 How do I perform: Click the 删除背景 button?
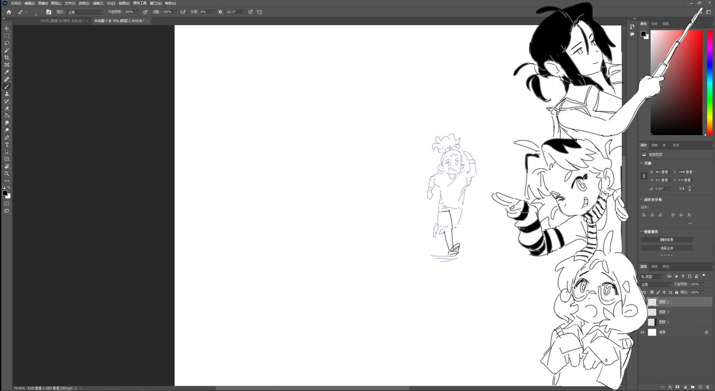click(x=667, y=240)
